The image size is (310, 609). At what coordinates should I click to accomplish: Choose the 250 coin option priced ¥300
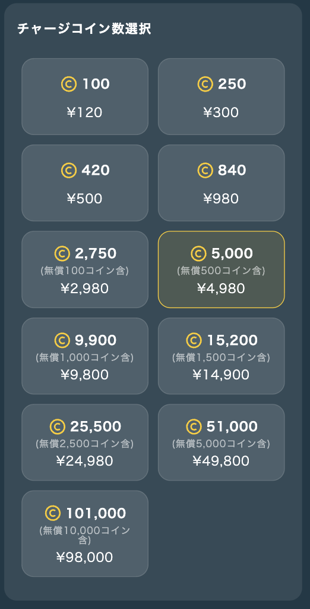pyautogui.click(x=221, y=97)
